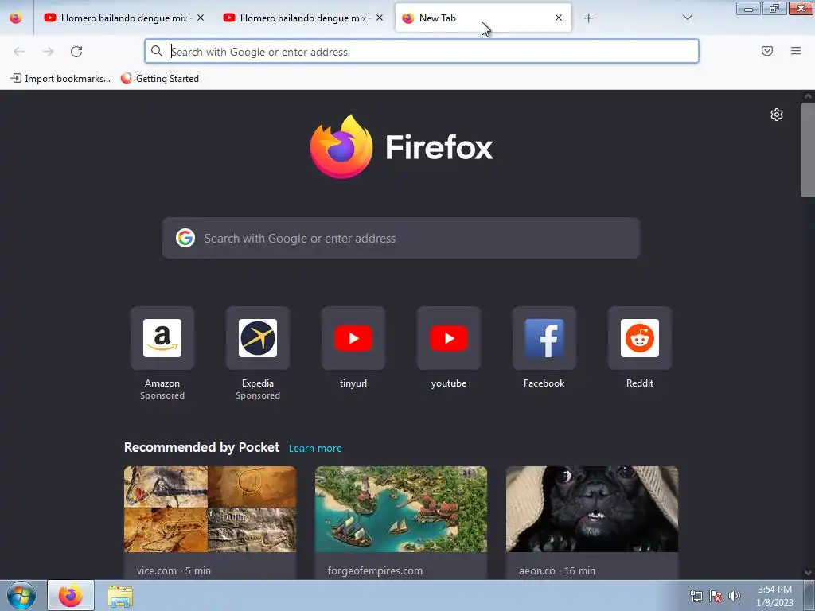Open the Windows Start menu orb

click(x=21, y=595)
